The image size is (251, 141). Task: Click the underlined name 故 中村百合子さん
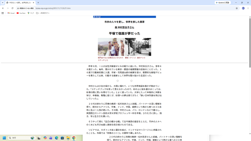pyautogui.click(x=124, y=27)
